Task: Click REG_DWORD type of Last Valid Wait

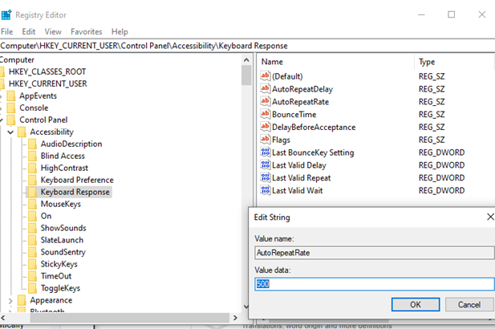Action: (441, 190)
